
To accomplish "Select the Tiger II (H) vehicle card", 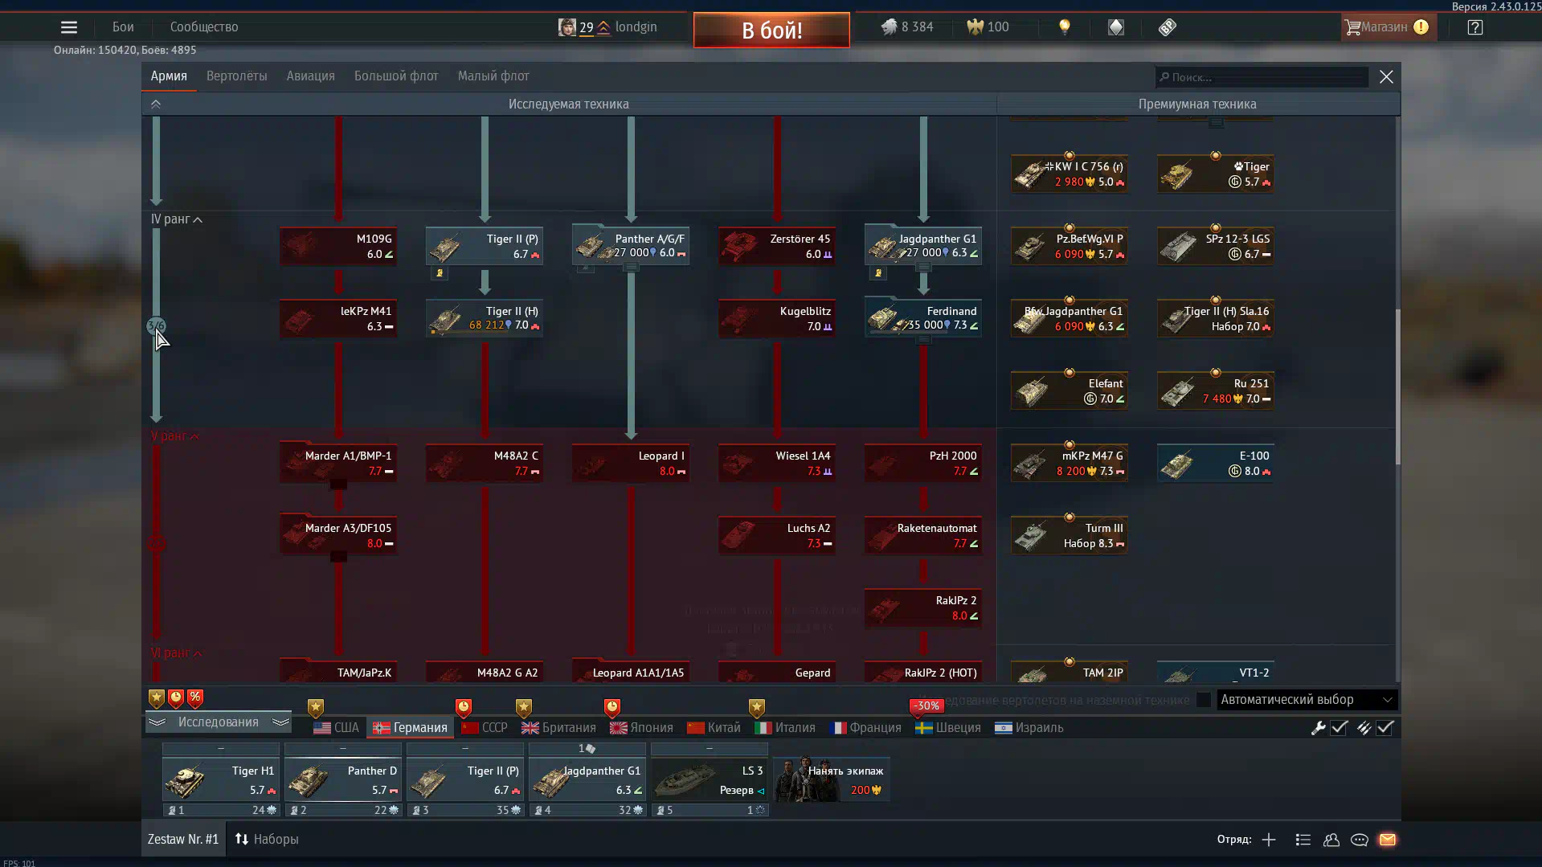I will [485, 318].
